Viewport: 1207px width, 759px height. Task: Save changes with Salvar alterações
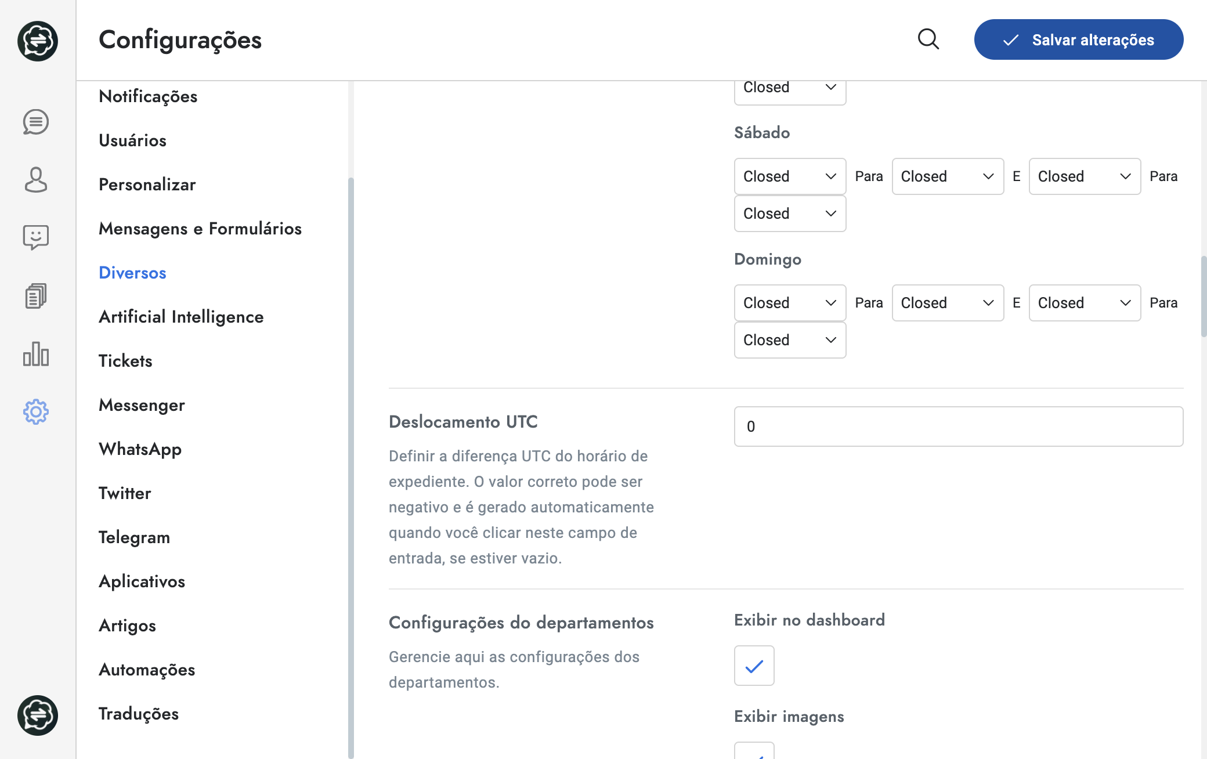point(1079,39)
